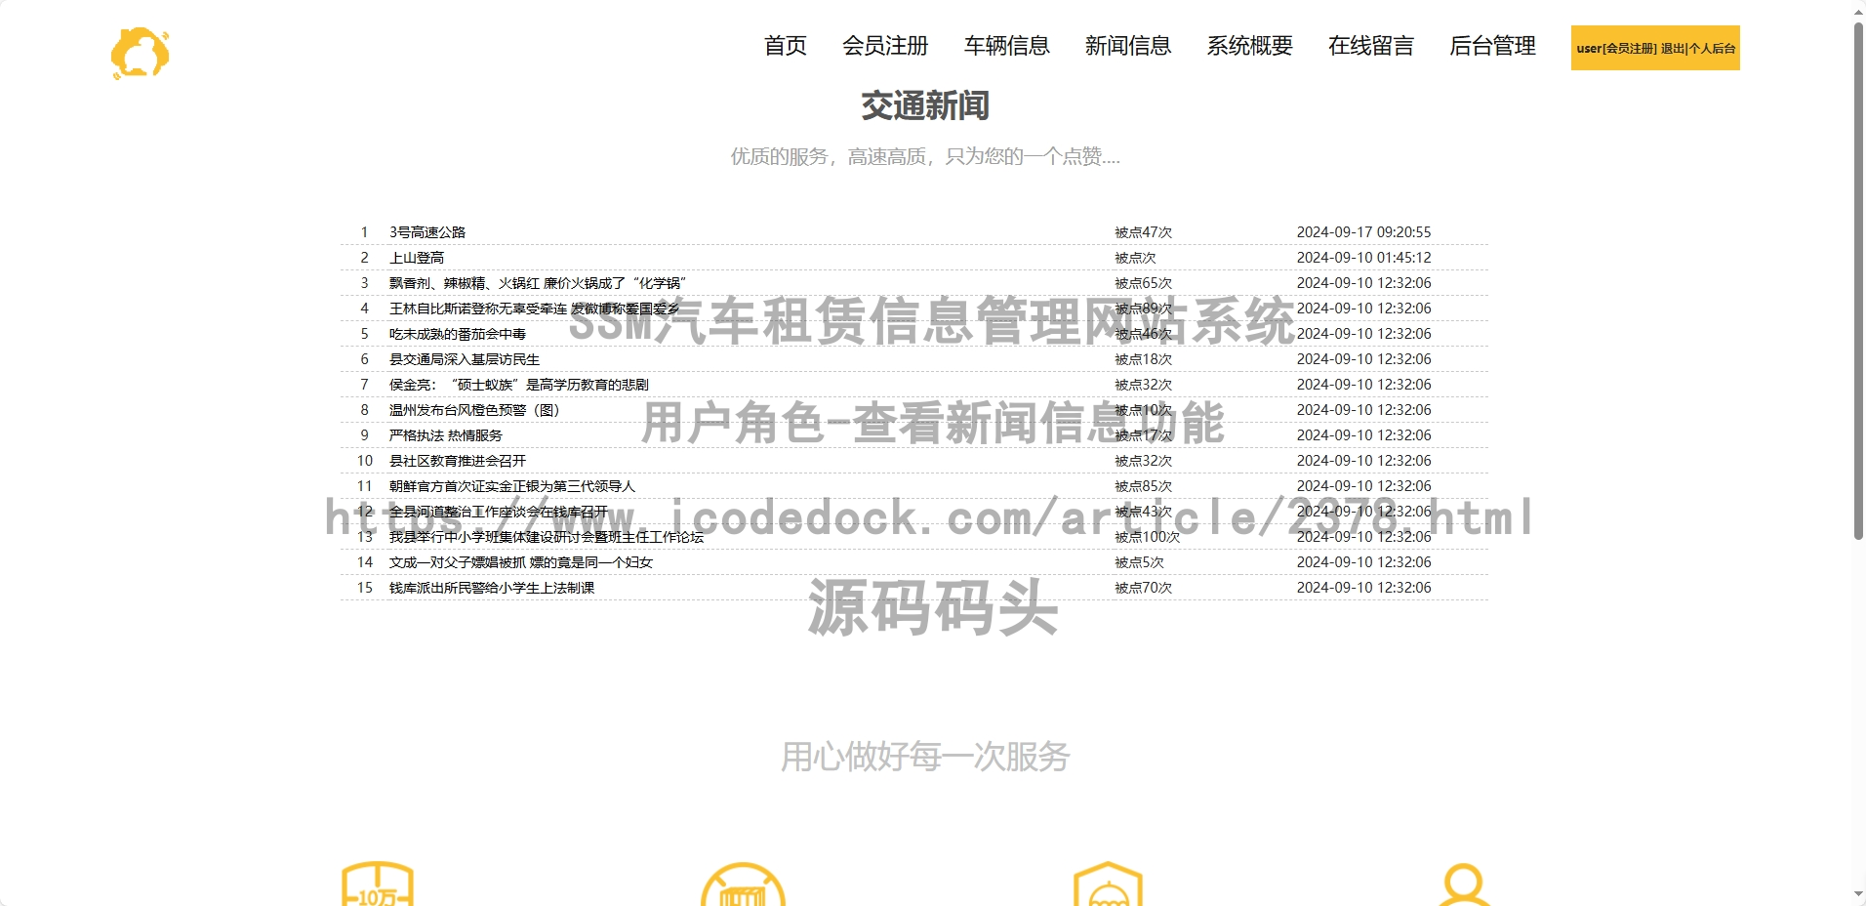Click the date 2024-09-17 09:20:55

1364,232
